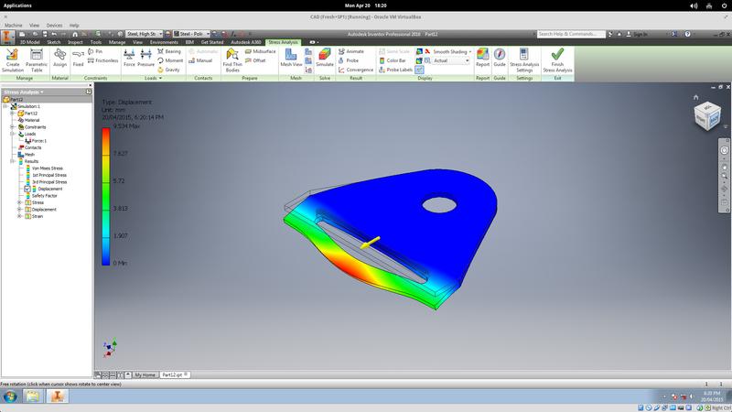Select the Fixed constraint tool
This screenshot has width=732, height=412.
click(x=79, y=58)
